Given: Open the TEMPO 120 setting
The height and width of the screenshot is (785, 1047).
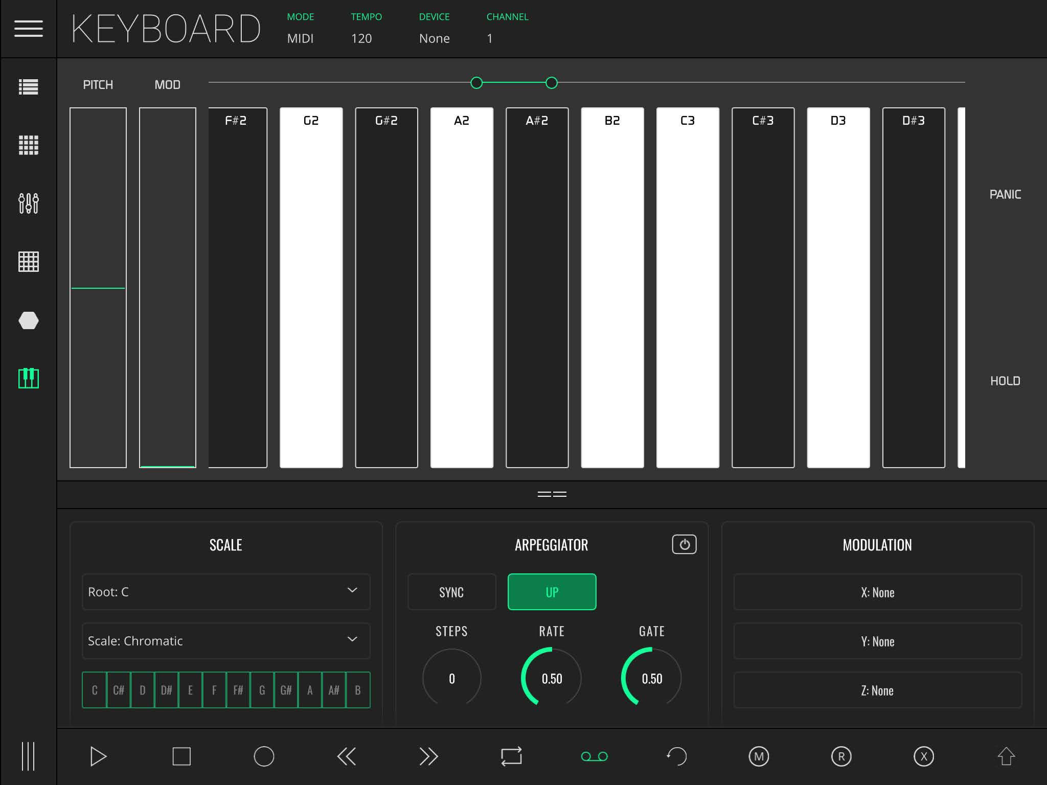Looking at the screenshot, I should [366, 29].
